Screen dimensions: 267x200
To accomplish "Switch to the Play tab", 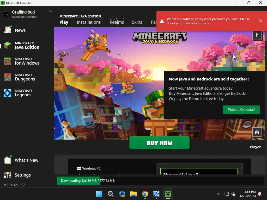I will point(64,22).
